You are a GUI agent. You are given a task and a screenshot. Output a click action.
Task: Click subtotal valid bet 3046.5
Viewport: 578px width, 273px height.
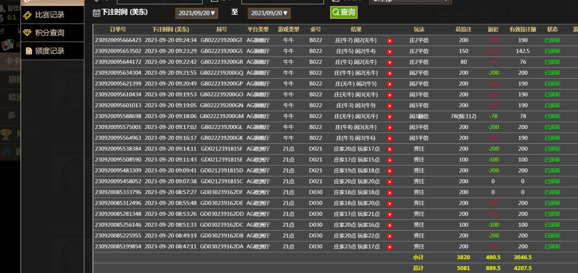pyautogui.click(x=523, y=257)
